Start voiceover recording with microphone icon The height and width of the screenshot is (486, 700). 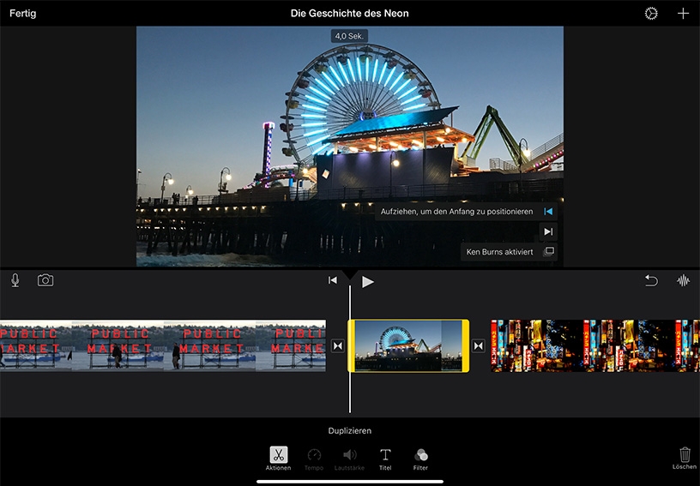tap(15, 280)
